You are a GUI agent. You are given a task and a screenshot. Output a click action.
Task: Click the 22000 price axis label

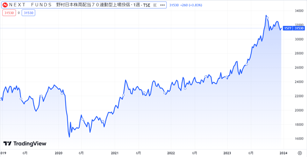[299, 96]
